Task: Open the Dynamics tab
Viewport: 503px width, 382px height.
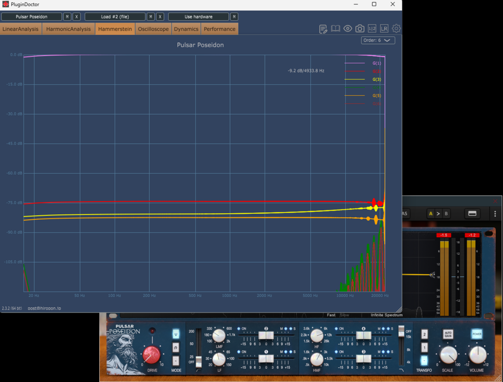Action: [186, 29]
